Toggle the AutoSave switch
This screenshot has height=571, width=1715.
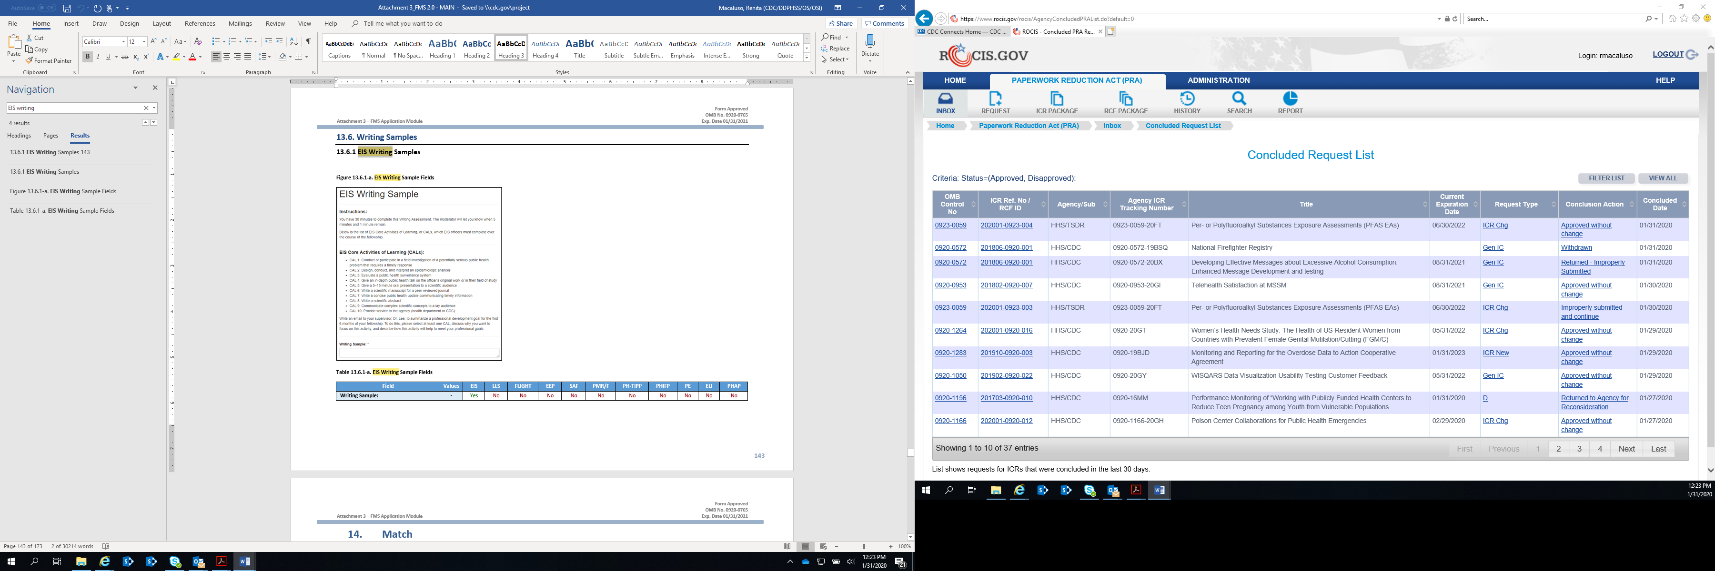tap(46, 8)
